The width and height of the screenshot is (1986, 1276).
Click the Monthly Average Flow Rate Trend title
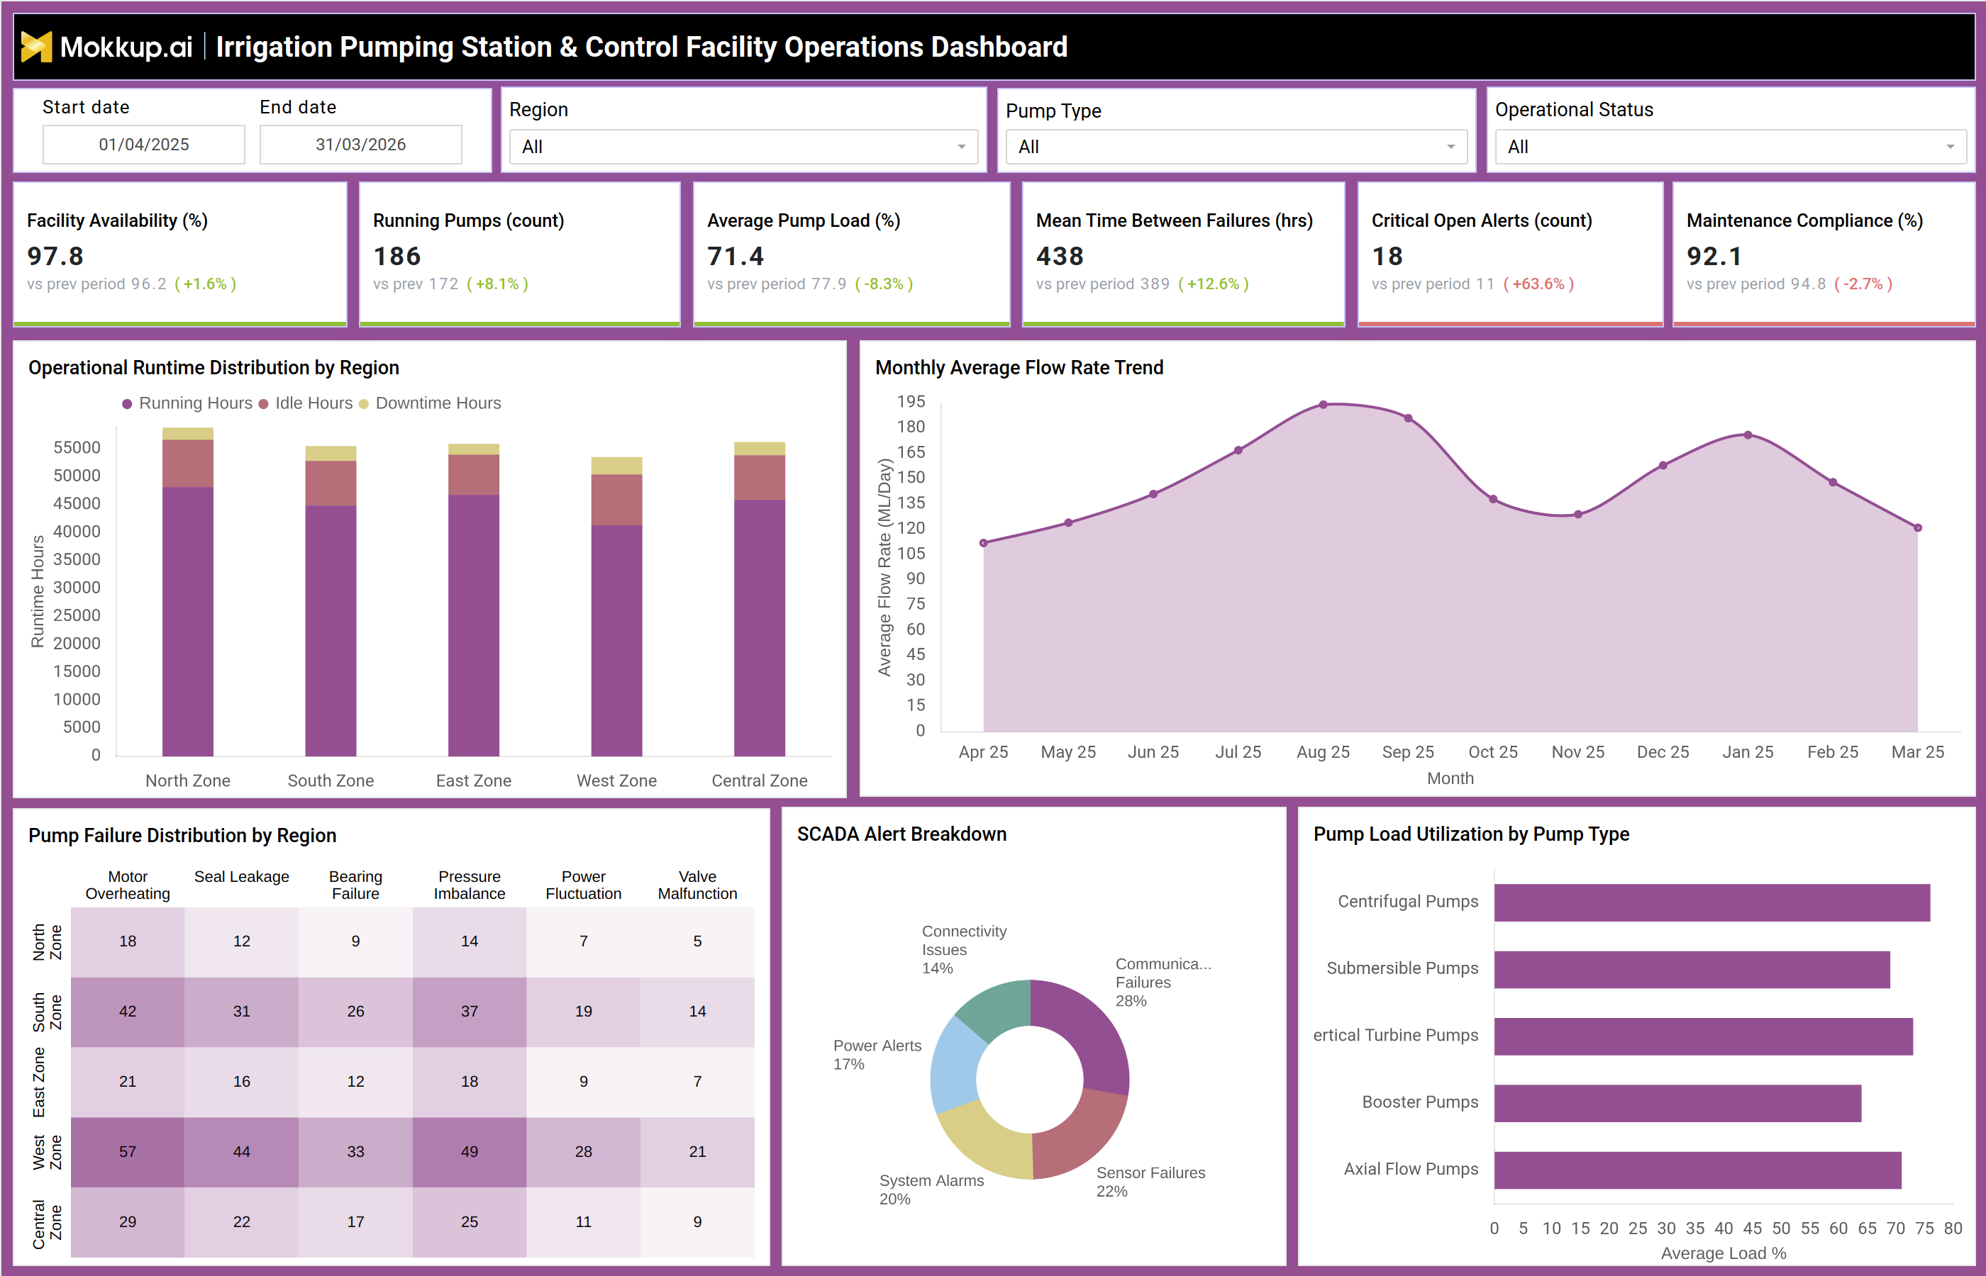click(1019, 368)
